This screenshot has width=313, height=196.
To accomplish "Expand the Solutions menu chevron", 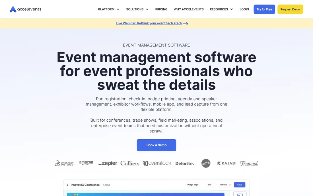I will [x=147, y=9].
